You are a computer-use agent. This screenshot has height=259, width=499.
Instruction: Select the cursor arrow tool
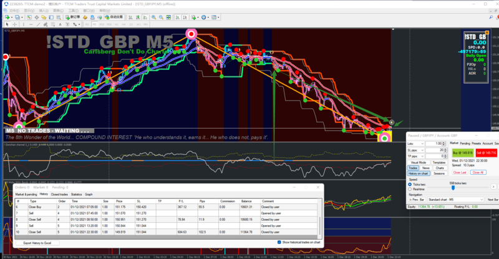click(x=6, y=24)
